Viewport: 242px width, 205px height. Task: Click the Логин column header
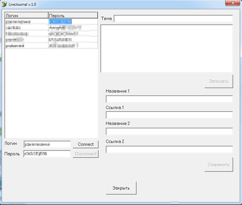pos(27,16)
